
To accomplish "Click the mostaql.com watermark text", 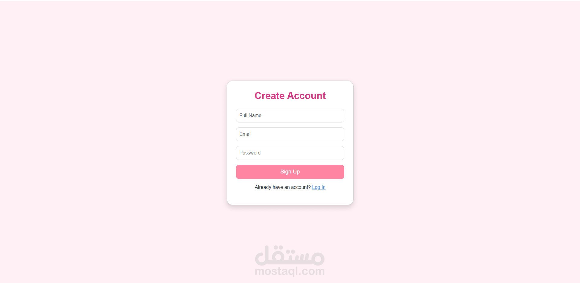I will click(x=290, y=271).
